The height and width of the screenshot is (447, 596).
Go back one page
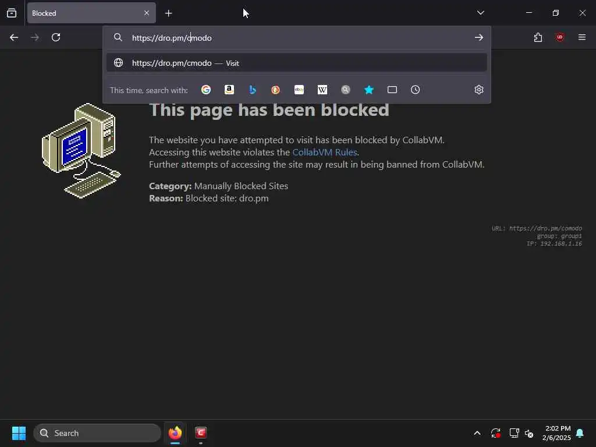14,37
